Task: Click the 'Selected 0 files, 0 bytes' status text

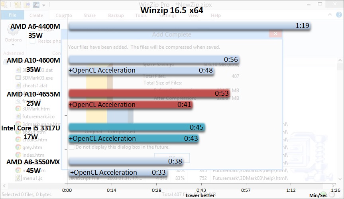Action: (27, 194)
